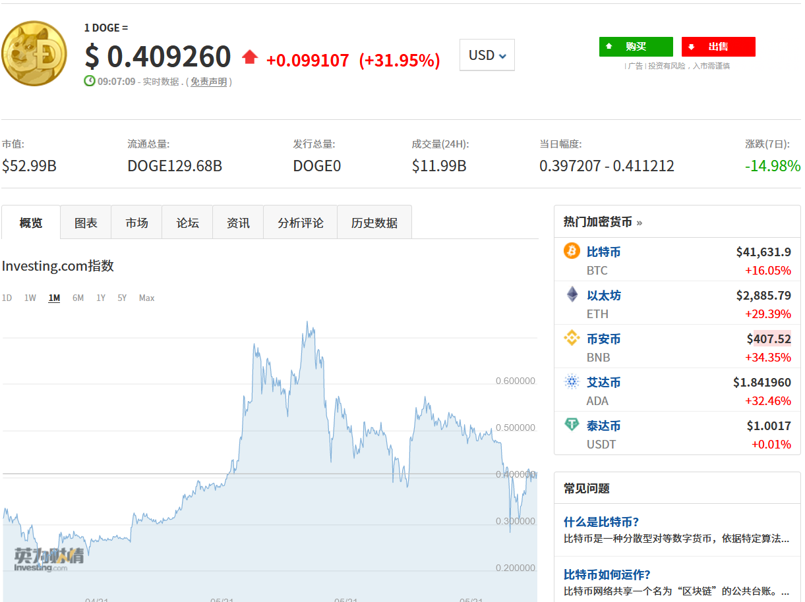Open the 以太坊 link
This screenshot has width=805, height=602.
pos(604,295)
